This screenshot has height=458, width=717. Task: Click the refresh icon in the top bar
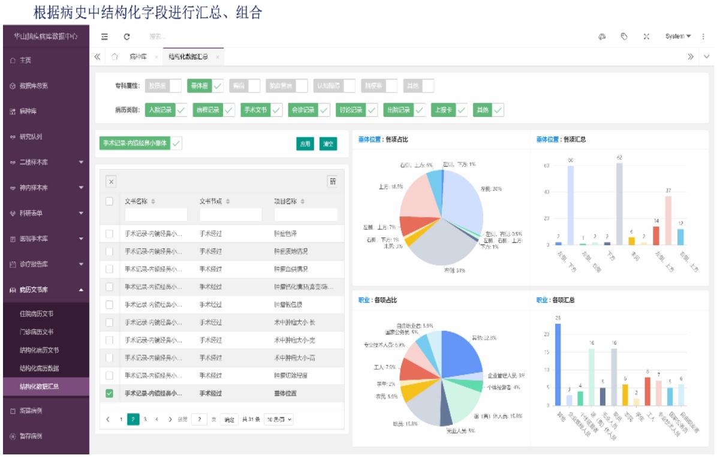(127, 37)
